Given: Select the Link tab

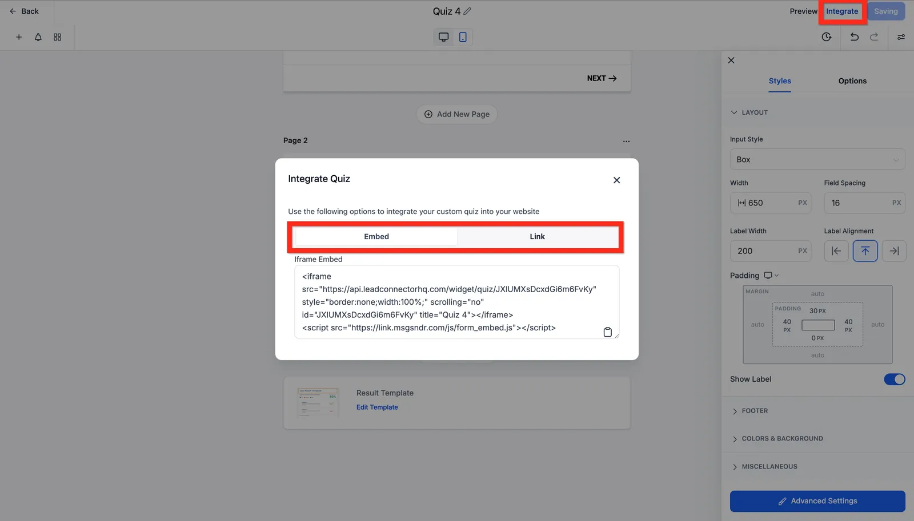Looking at the screenshot, I should click(538, 237).
